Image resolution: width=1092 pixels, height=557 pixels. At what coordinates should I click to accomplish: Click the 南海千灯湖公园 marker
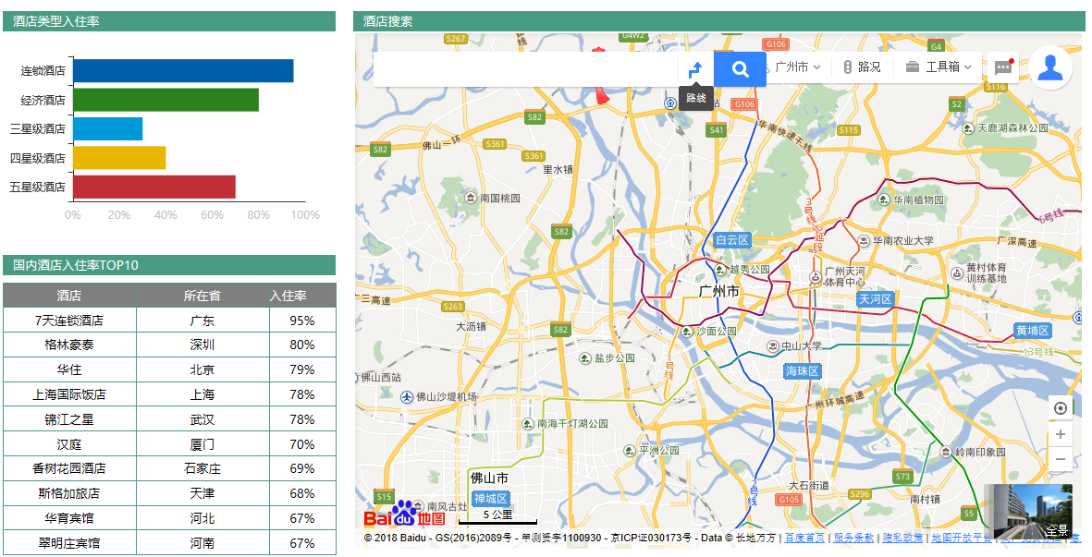[528, 423]
